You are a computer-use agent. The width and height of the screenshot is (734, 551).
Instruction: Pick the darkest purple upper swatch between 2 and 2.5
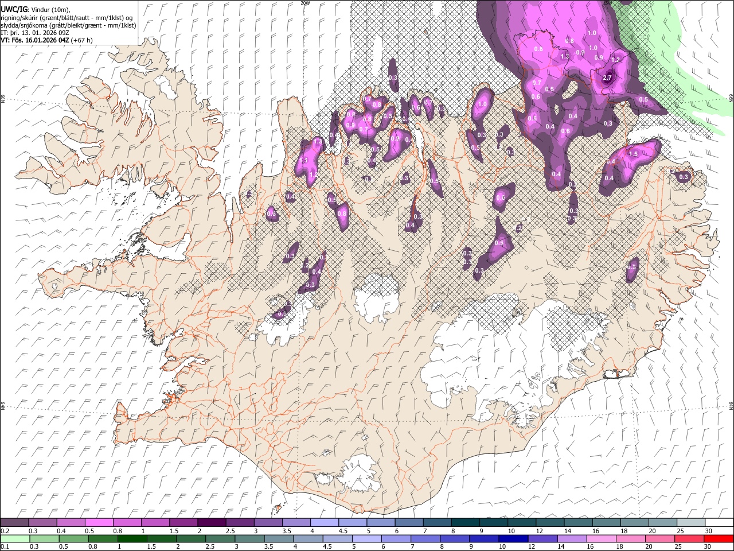211,522
